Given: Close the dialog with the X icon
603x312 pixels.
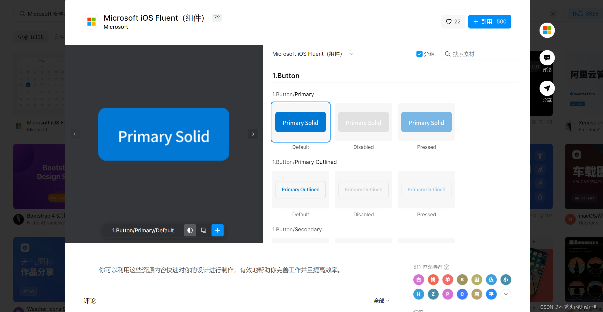Looking at the screenshot, I should coord(553,14).
